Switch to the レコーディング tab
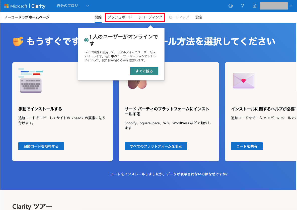The height and width of the screenshot is (210, 297). pyautogui.click(x=151, y=17)
